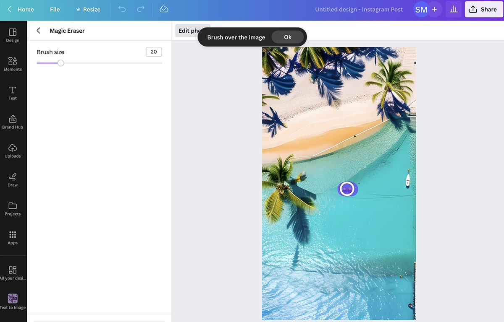Click the Undo arrow
This screenshot has height=322, width=504.
coord(122,9)
